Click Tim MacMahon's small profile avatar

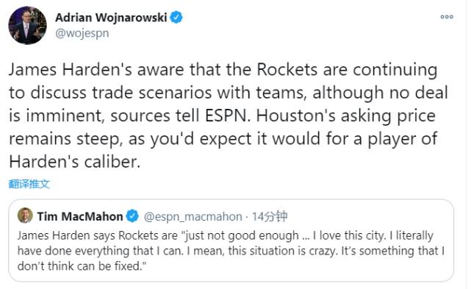(25, 215)
